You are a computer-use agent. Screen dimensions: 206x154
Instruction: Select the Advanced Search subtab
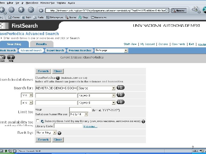click(x=31, y=50)
